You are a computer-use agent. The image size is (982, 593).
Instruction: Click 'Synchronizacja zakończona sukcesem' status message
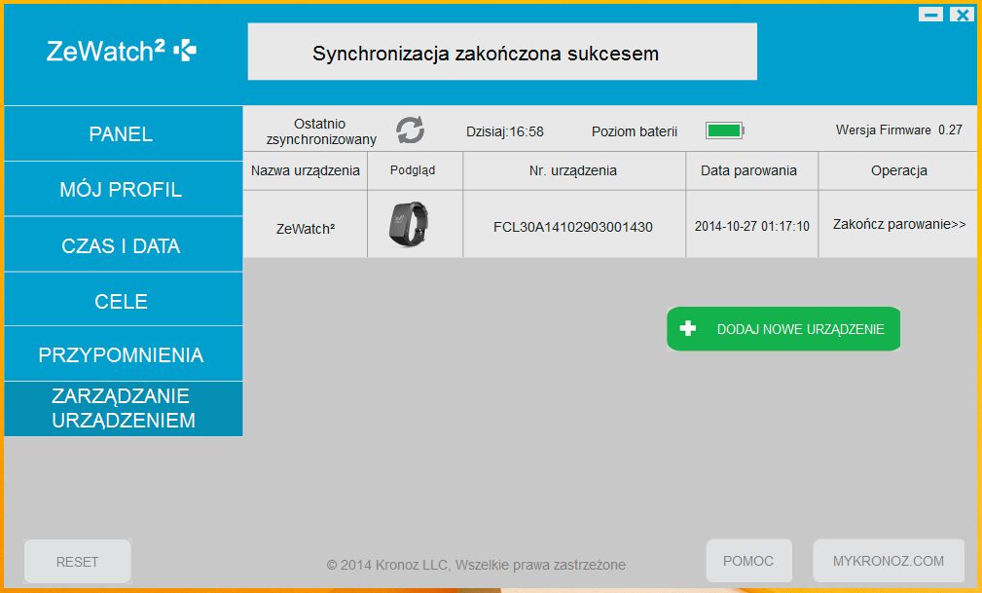[486, 54]
